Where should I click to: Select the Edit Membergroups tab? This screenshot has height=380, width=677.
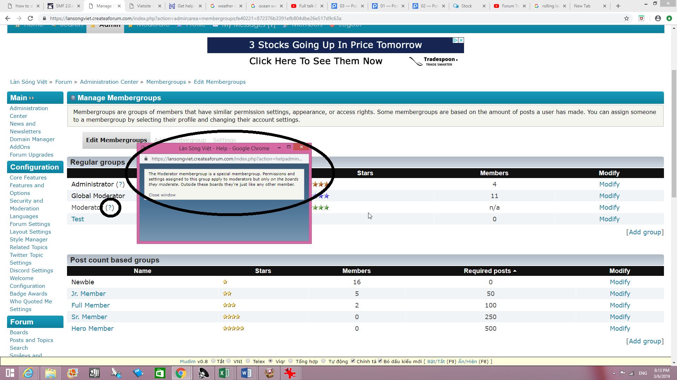click(116, 140)
